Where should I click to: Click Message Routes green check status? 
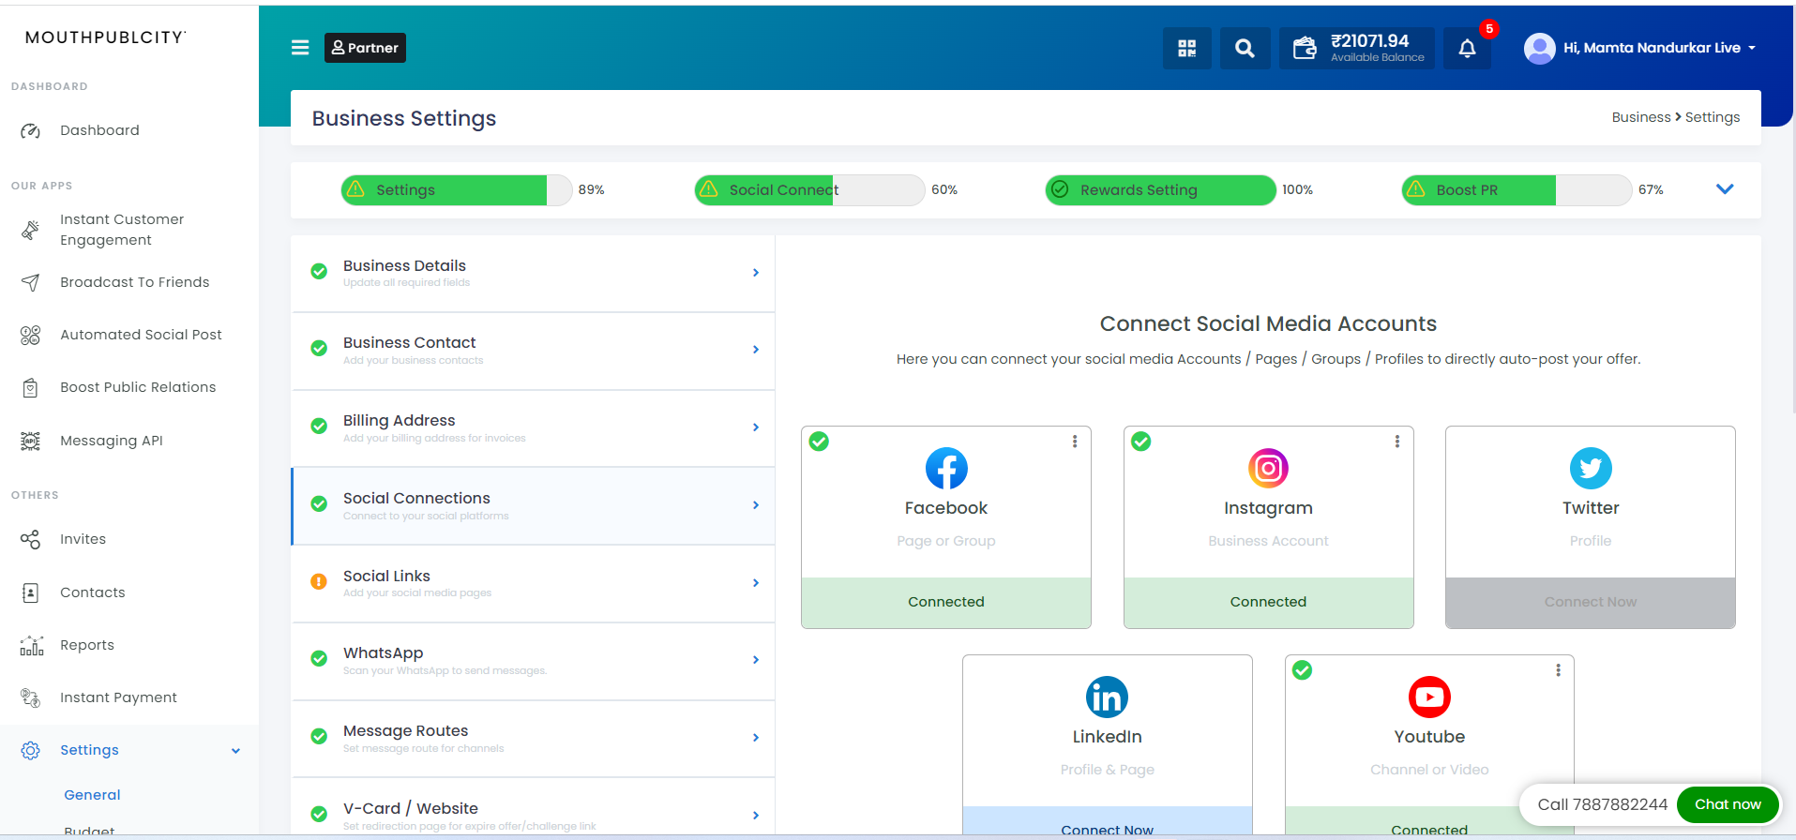319,737
